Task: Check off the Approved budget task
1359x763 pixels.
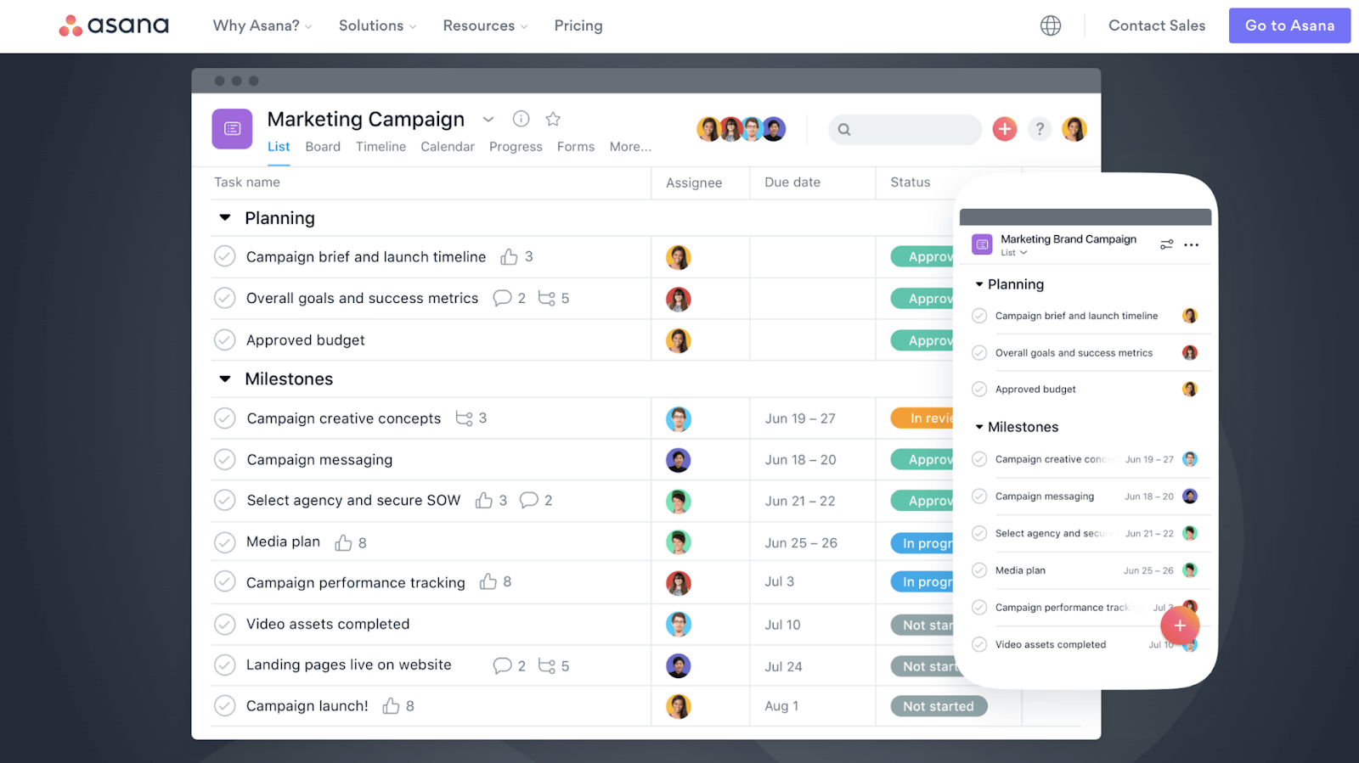Action: tap(224, 339)
